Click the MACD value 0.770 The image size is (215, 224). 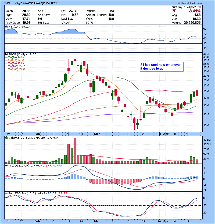(x=35, y=166)
